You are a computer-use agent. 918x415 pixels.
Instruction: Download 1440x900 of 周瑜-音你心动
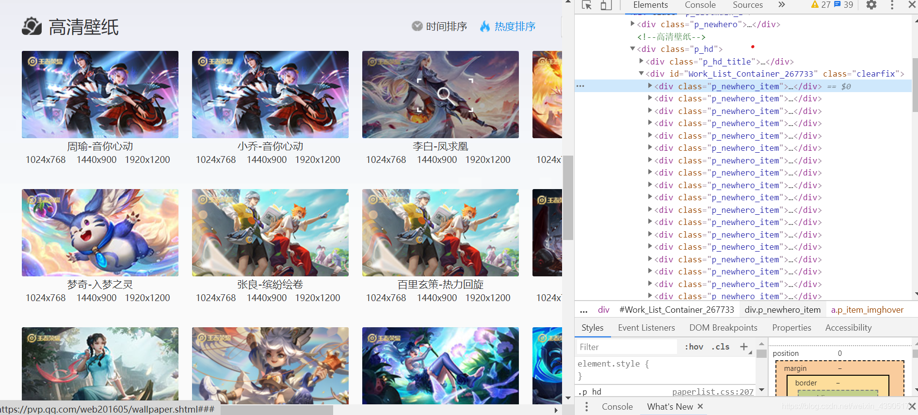tap(97, 160)
